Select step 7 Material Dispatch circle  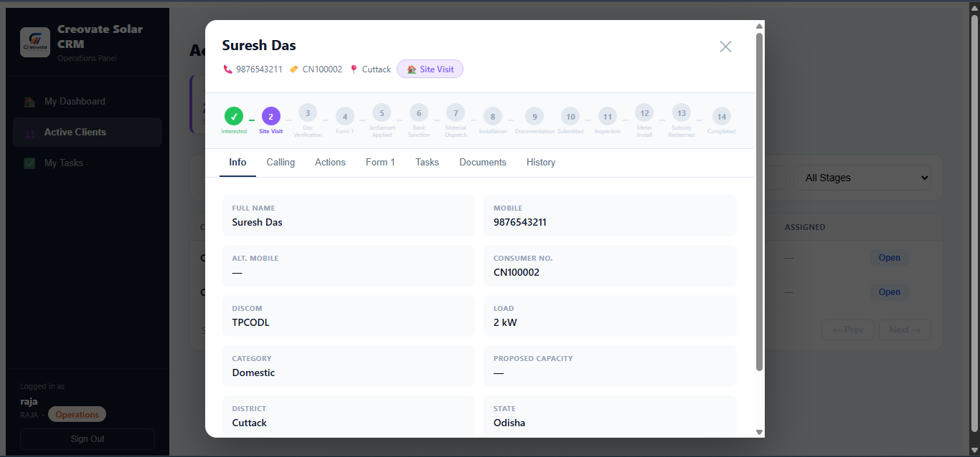456,112
